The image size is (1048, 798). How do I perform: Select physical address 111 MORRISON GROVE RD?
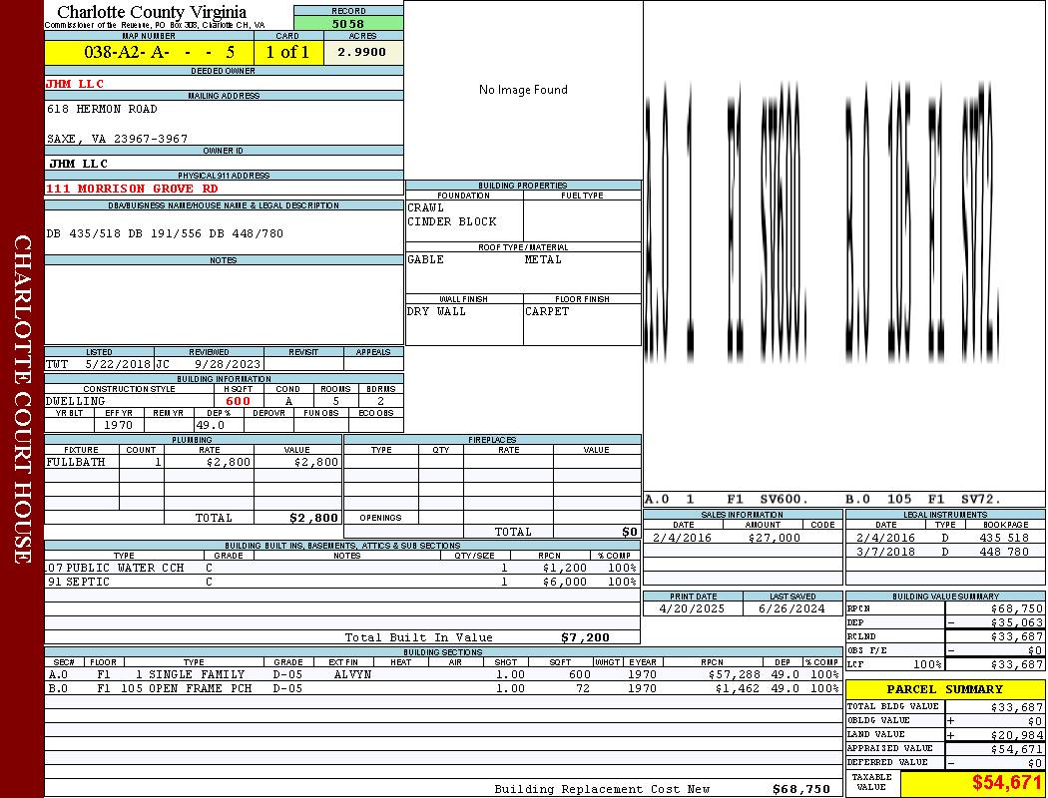pyautogui.click(x=132, y=189)
